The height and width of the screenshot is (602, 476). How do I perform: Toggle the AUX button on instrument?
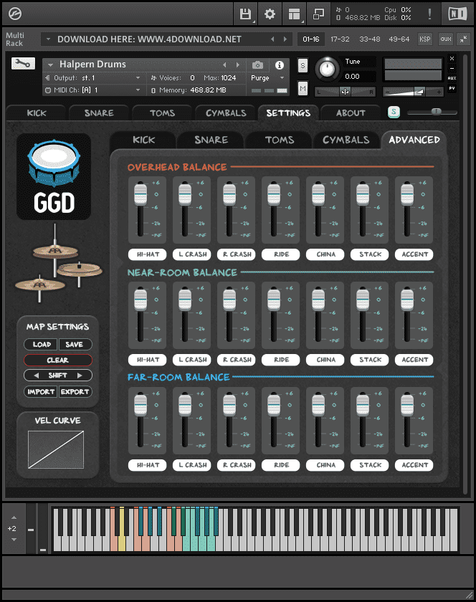(452, 78)
